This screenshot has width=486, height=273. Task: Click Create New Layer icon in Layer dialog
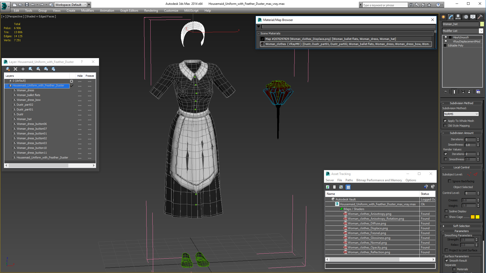pyautogui.click(x=8, y=69)
